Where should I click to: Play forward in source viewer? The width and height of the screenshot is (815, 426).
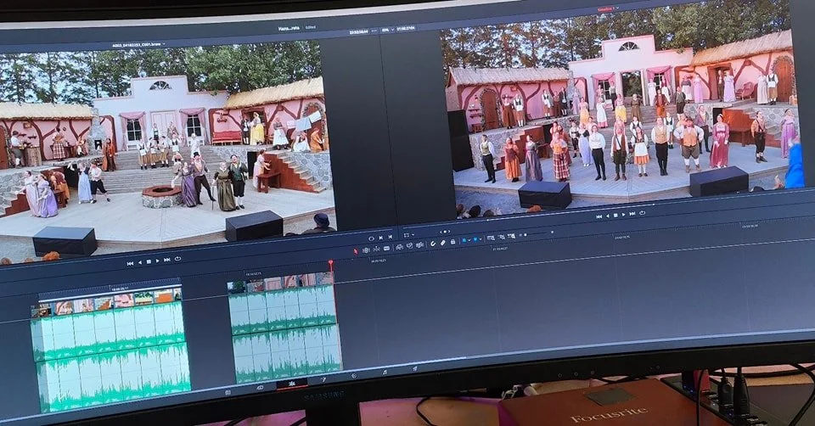click(x=158, y=261)
